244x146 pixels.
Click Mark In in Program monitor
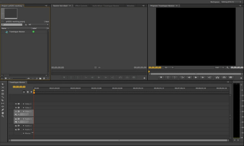[168, 77]
